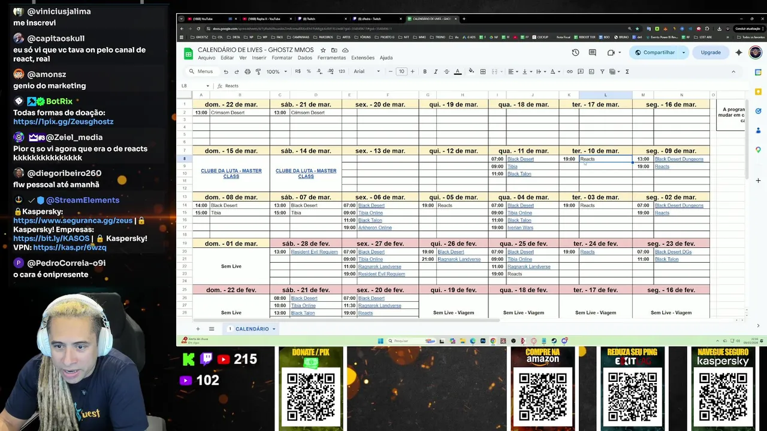Image resolution: width=767 pixels, height=431 pixels.
Task: Open the Compartilhar dropdown arrow
Action: coord(683,52)
